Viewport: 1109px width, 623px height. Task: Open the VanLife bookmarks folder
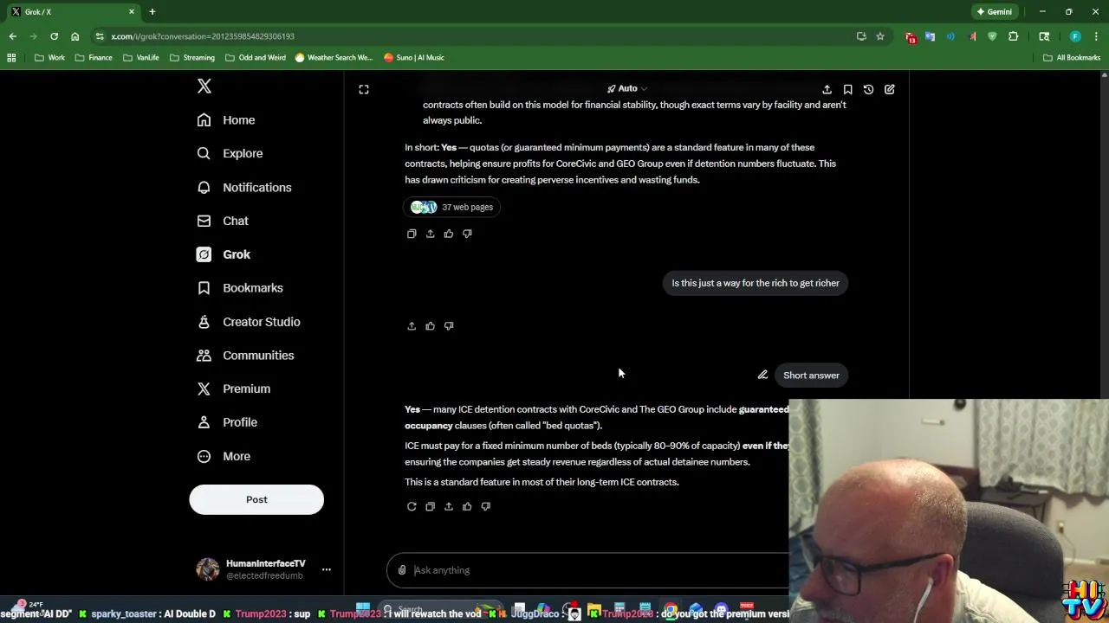pyautogui.click(x=140, y=58)
